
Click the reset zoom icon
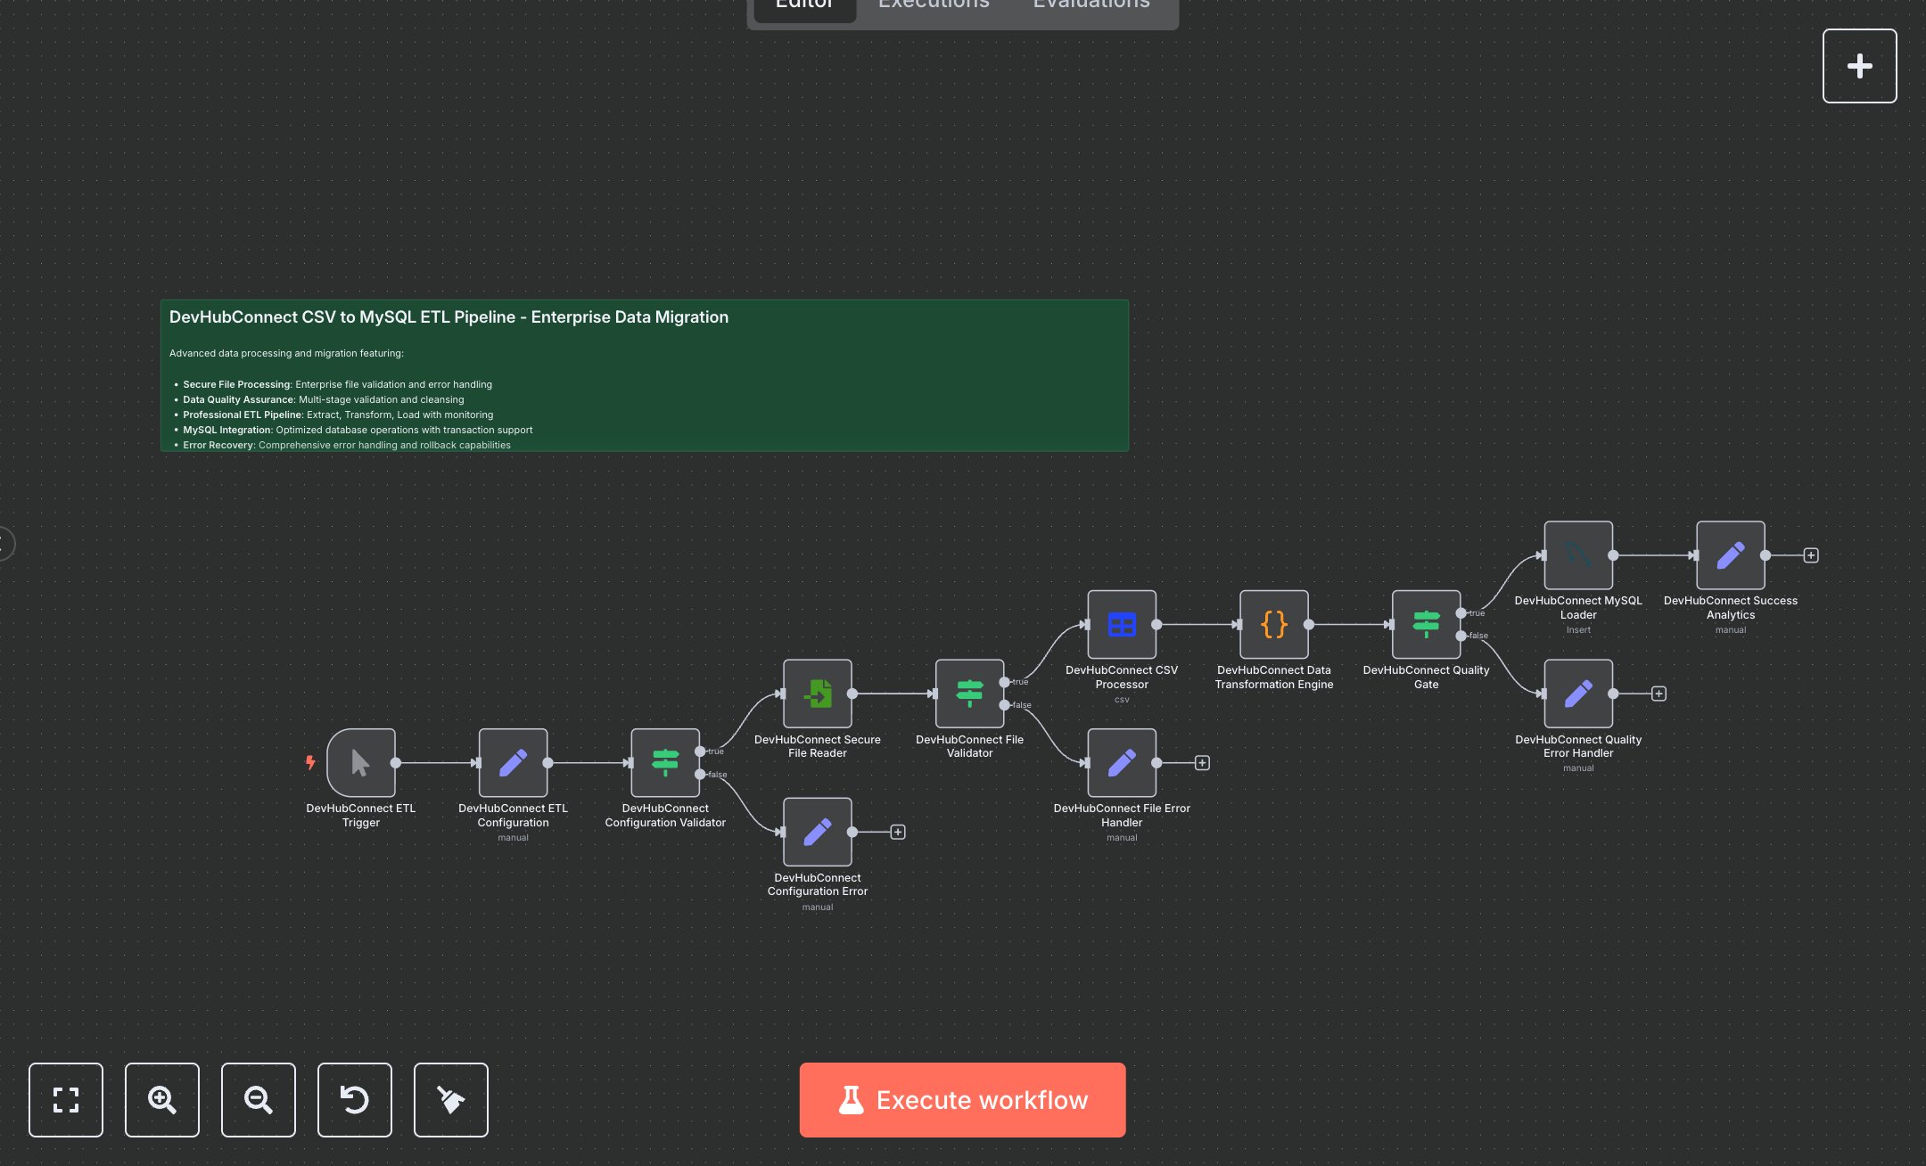tap(354, 1100)
